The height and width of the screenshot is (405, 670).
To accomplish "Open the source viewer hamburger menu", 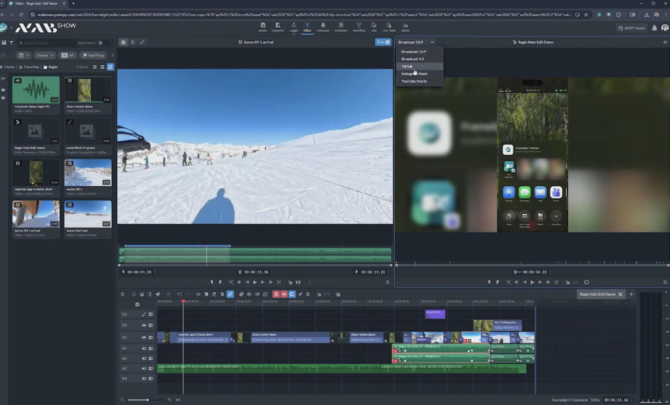I will coord(387,282).
